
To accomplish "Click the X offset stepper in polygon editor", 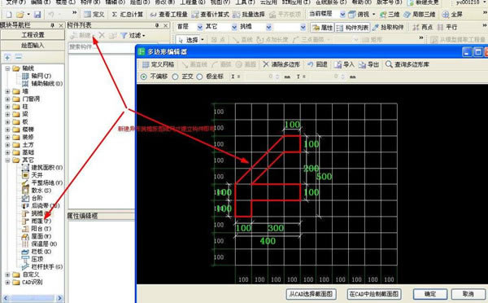I will (277, 77).
